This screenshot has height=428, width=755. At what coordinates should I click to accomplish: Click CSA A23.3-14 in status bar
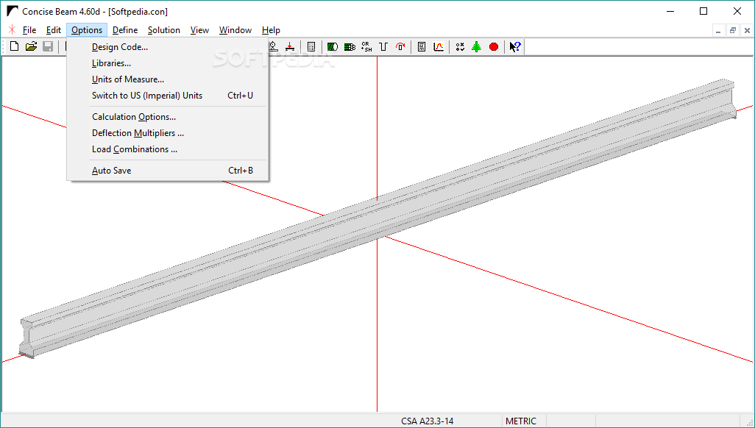[427, 421]
